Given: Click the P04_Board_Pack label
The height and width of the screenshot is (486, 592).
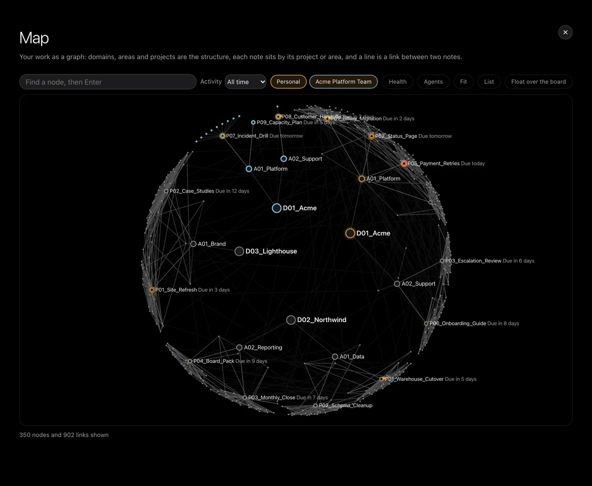Looking at the screenshot, I should click(214, 361).
